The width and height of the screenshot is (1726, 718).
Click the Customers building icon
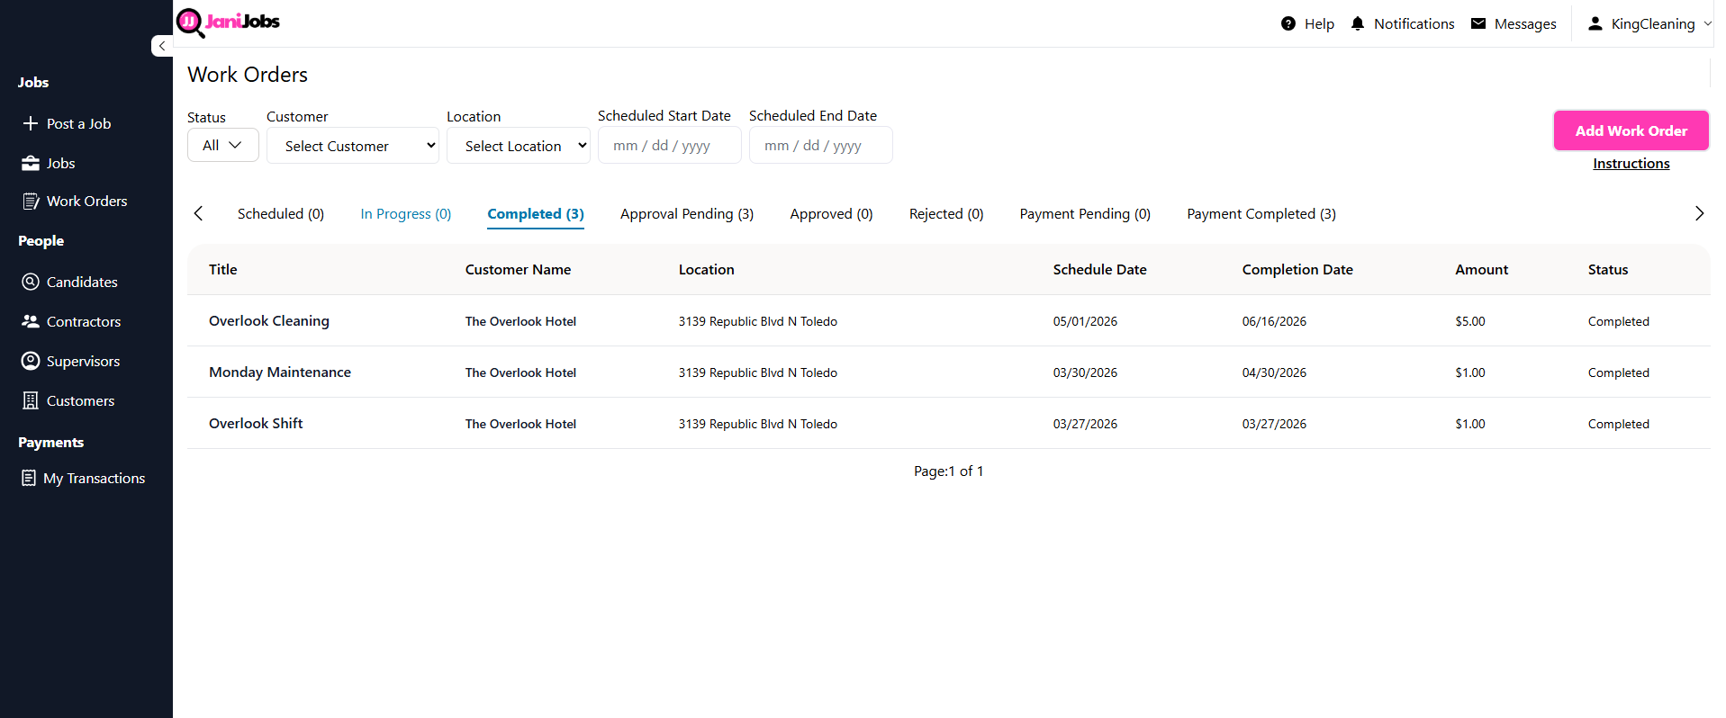click(31, 400)
